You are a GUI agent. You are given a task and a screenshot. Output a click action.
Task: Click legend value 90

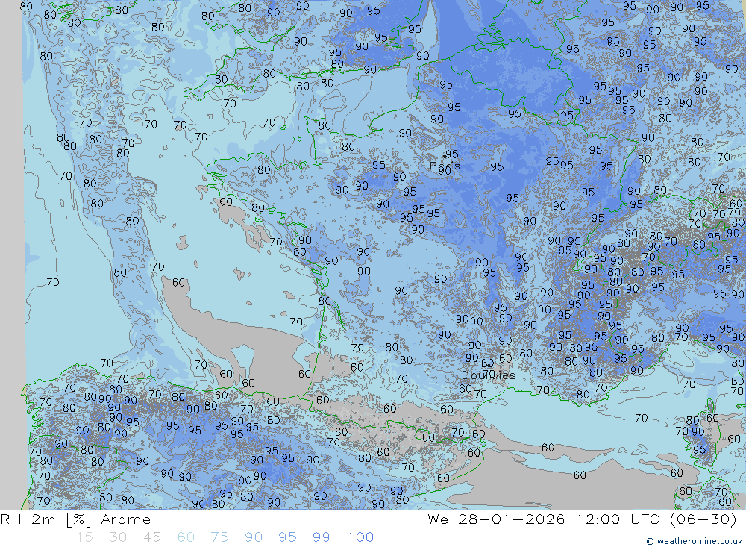click(254, 537)
